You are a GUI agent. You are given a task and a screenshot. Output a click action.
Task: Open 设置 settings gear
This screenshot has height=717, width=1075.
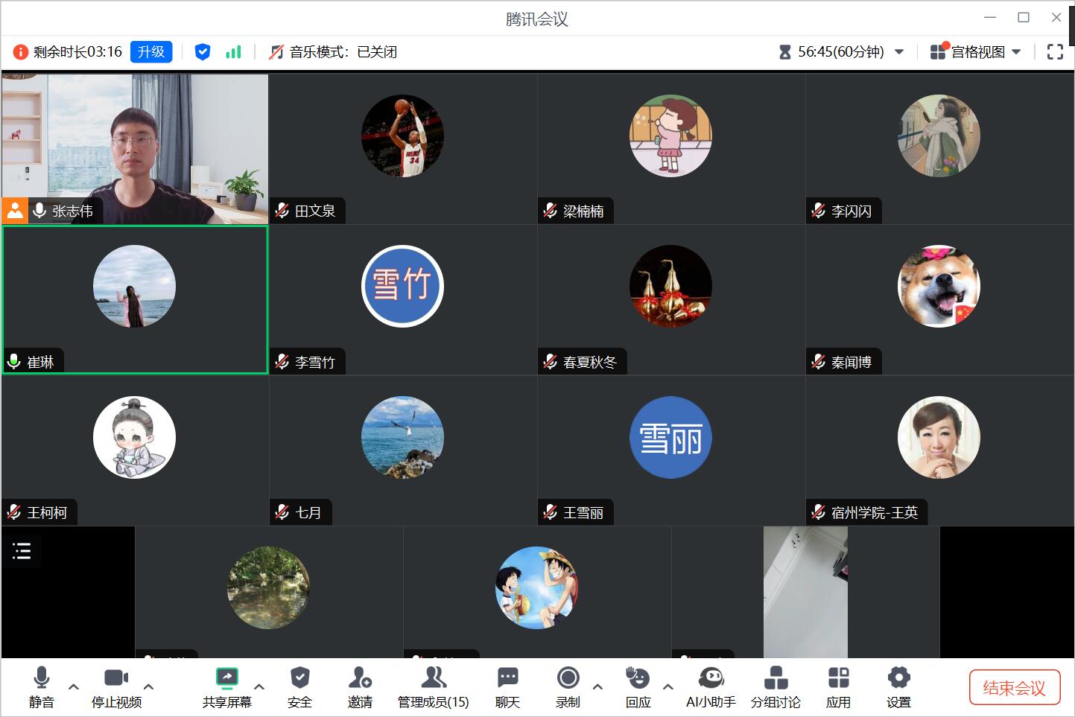[898, 686]
